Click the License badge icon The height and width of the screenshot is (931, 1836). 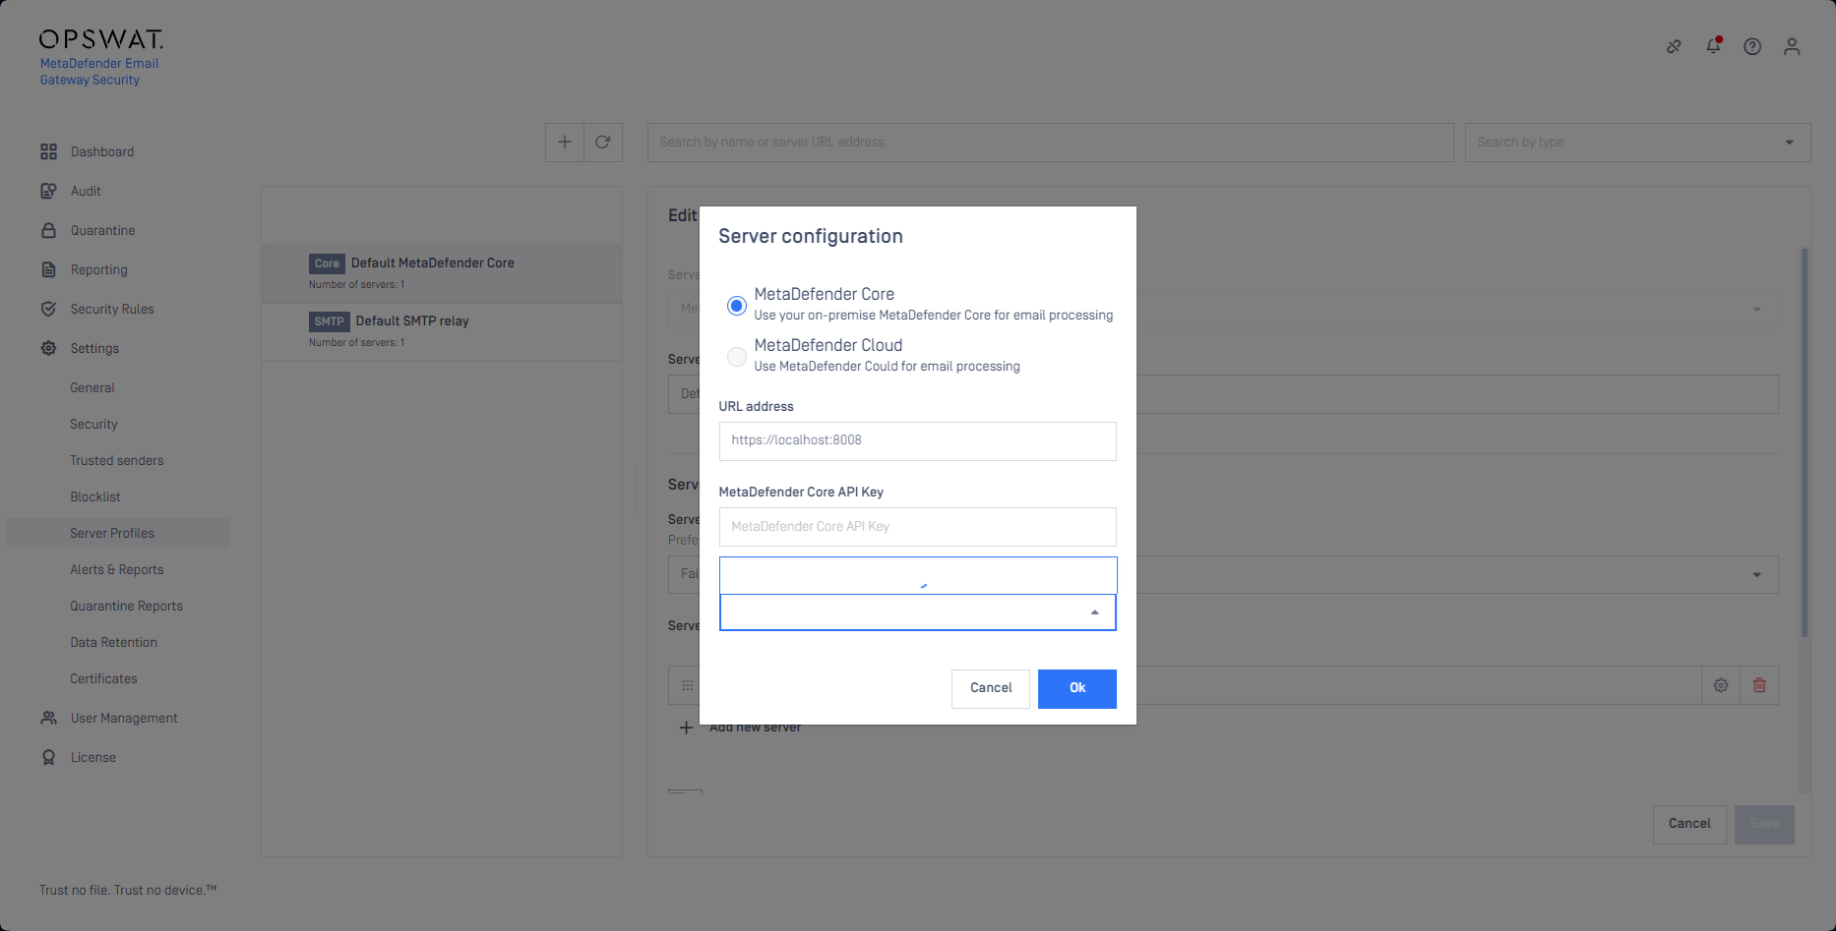(48, 757)
